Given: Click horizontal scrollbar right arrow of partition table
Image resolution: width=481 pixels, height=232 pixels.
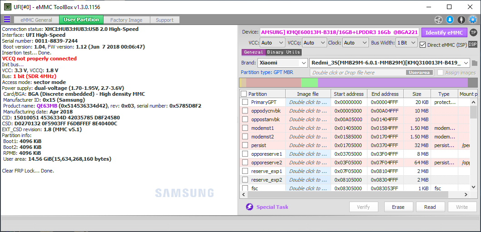Looking at the screenshot, I should coord(466,195).
